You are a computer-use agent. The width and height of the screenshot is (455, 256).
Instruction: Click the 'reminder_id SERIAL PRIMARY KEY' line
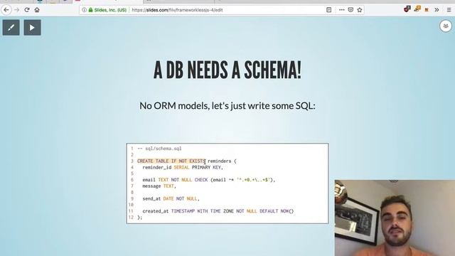coord(183,168)
